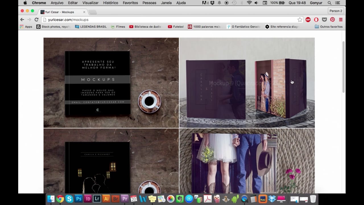
Task: Click the browser back arrow
Action: 22,20
